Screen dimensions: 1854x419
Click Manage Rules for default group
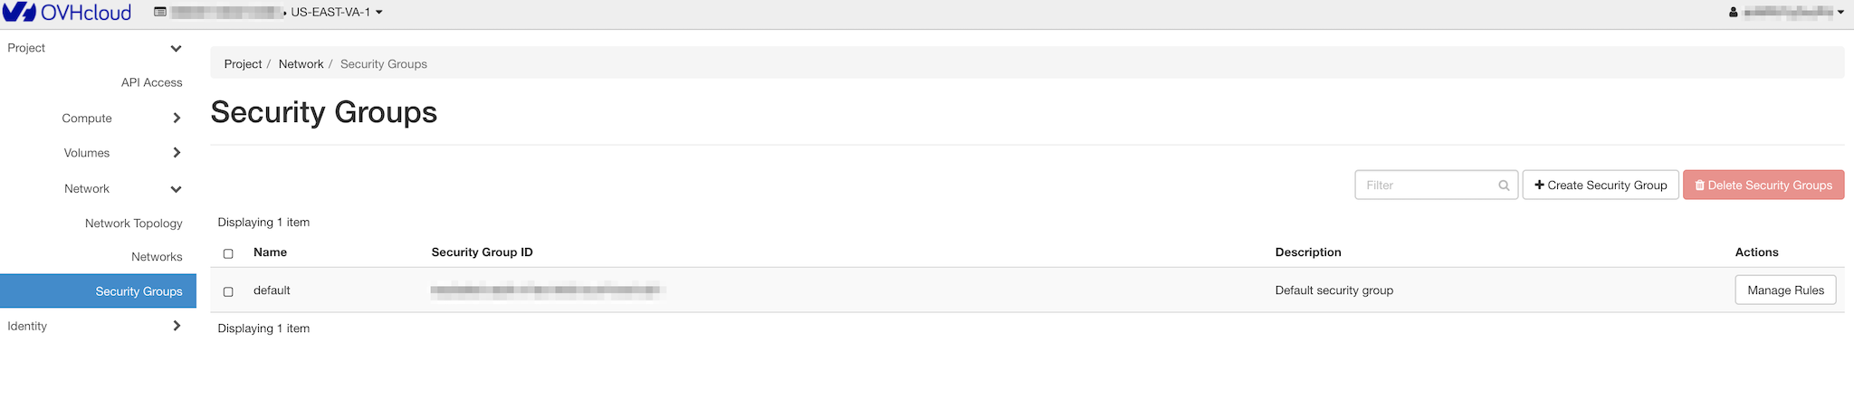[1785, 290]
